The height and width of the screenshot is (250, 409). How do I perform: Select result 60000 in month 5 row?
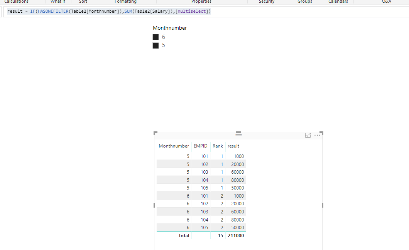(238, 172)
